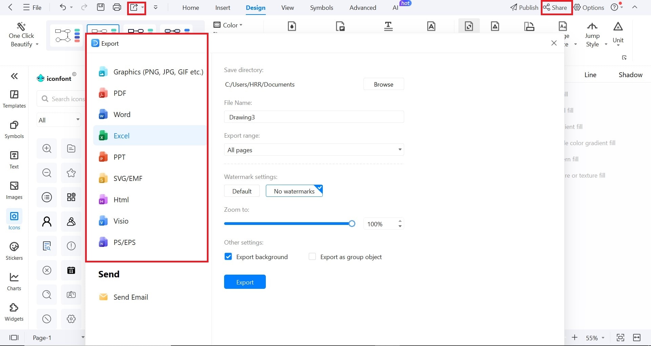The image size is (651, 346).
Task: Collapse the left sidebar with the double chevron
Action: pyautogui.click(x=14, y=76)
